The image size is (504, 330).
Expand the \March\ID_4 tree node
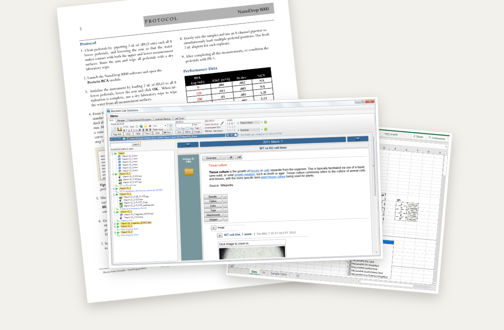click(115, 227)
